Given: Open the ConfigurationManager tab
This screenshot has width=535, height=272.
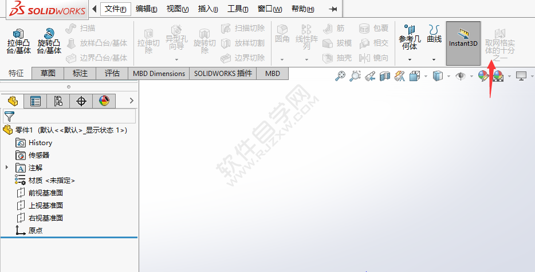Looking at the screenshot, I should [58, 101].
